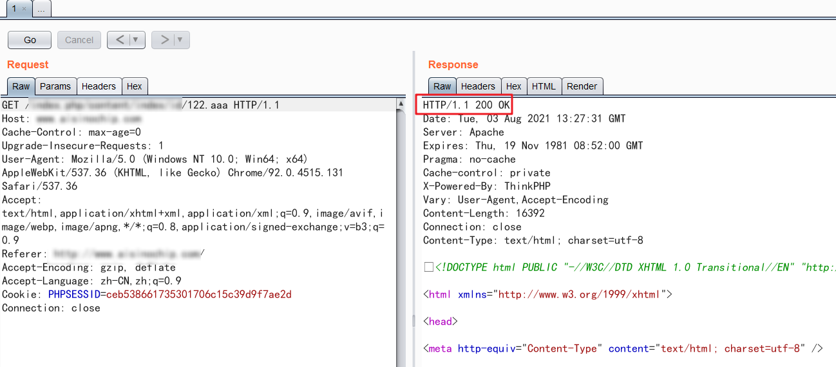Open the response Hex tab
The image size is (836, 367).
513,86
